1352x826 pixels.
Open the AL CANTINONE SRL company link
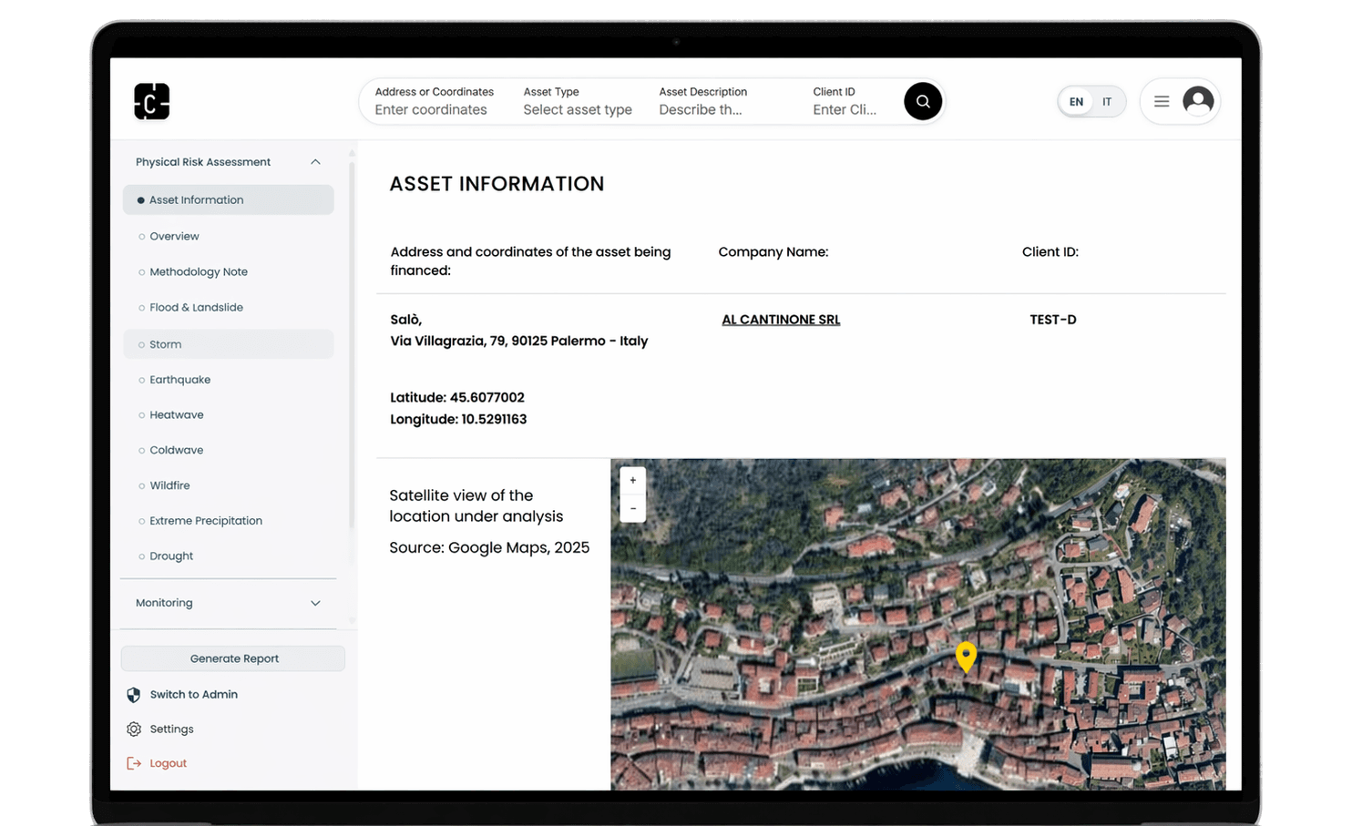(x=781, y=320)
